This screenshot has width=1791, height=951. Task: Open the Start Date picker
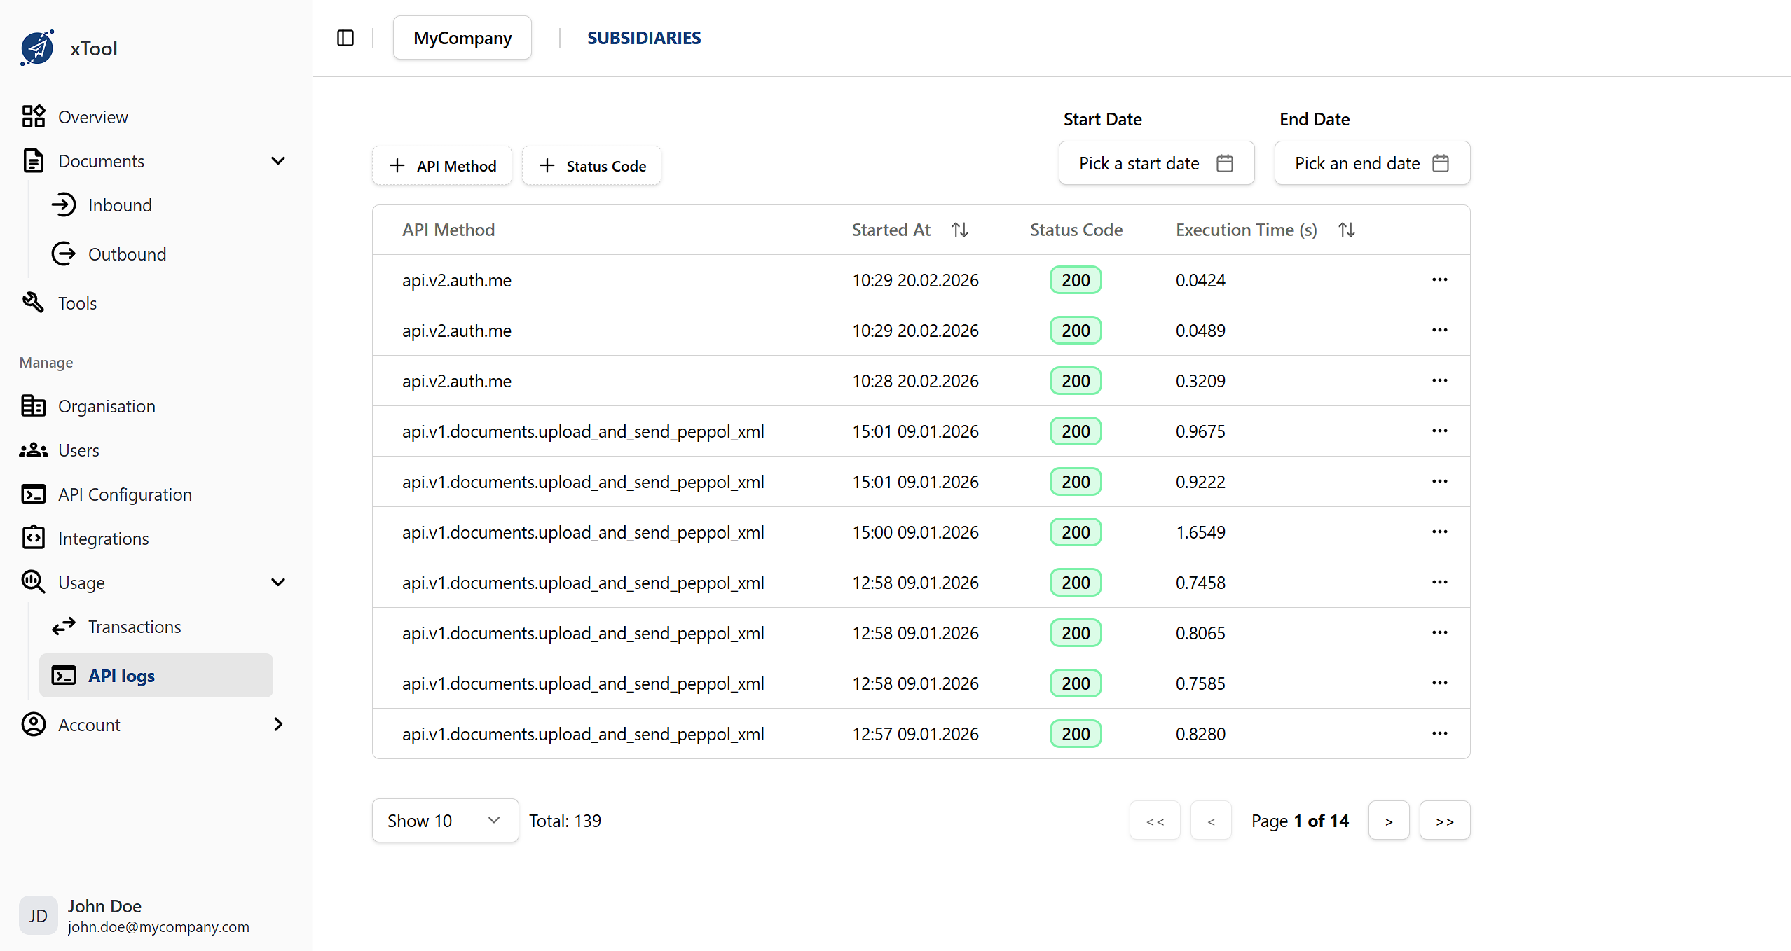tap(1155, 162)
